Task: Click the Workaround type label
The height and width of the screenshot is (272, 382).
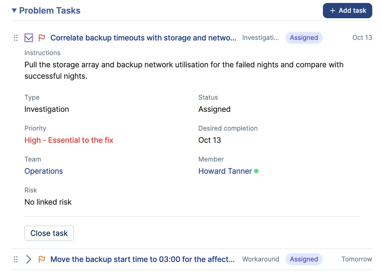Action: [x=261, y=259]
